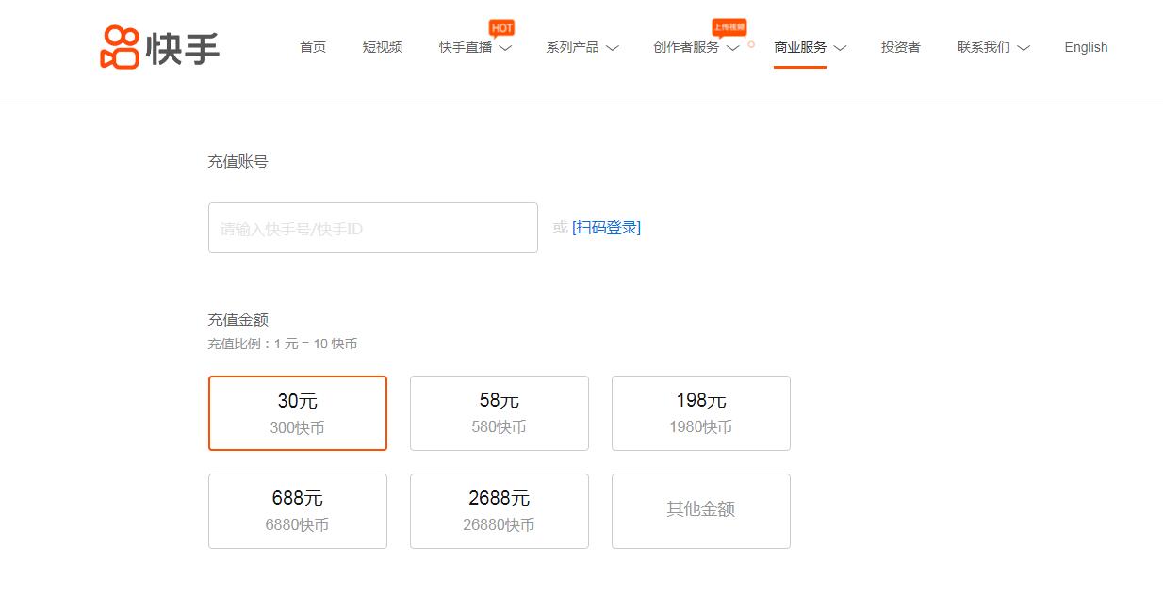Go to the 首页 menu item

pyautogui.click(x=312, y=48)
